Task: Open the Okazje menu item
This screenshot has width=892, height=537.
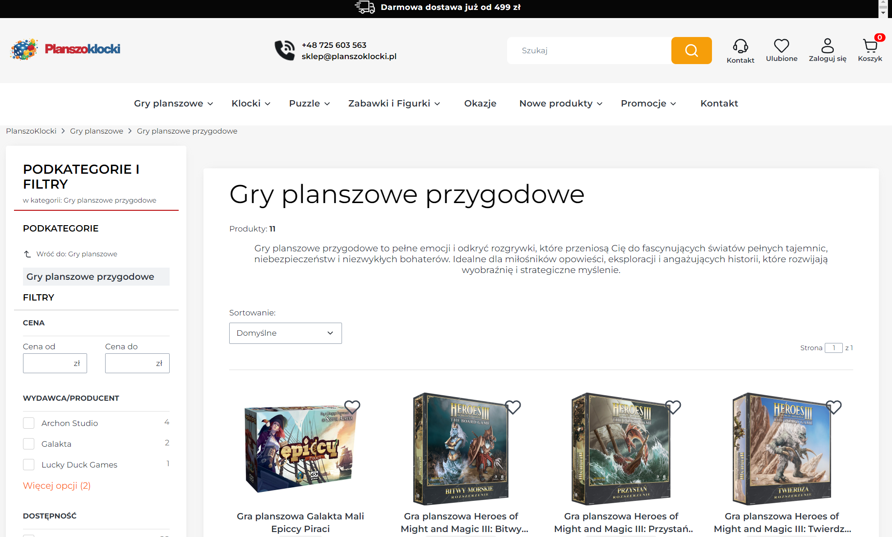Action: (x=480, y=103)
